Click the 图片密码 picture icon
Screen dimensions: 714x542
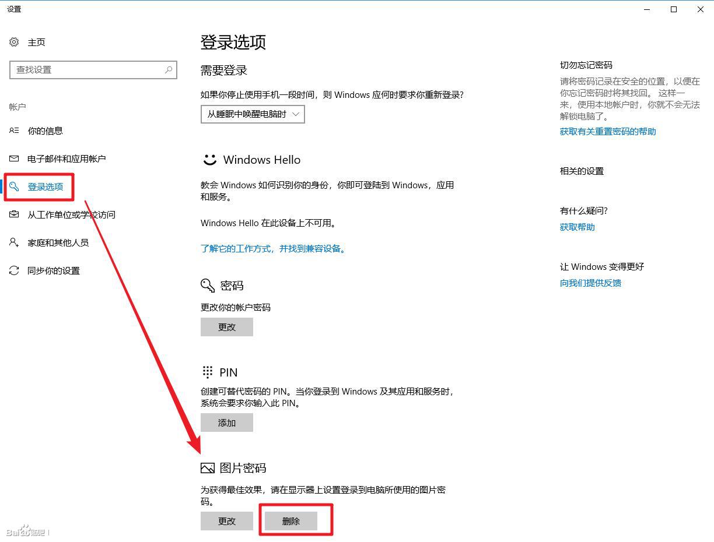click(x=207, y=467)
